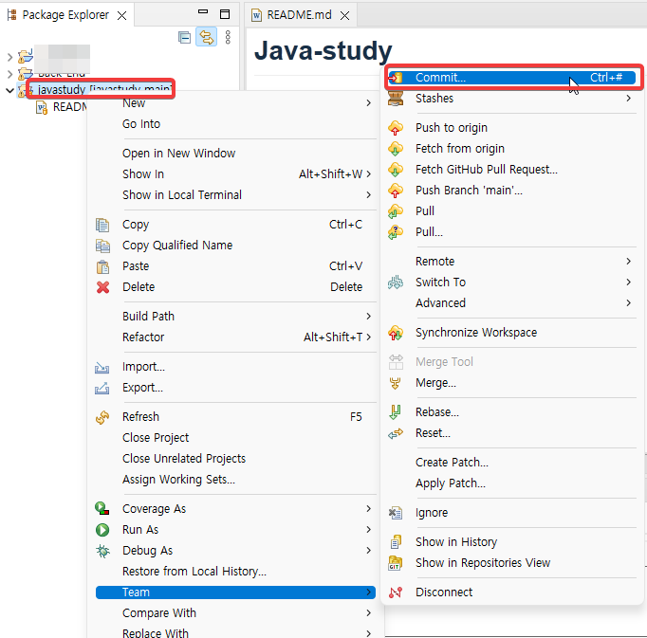Screen dimensions: 647x638
Task: Expand the first project in Package Explorer
Action: (x=9, y=57)
